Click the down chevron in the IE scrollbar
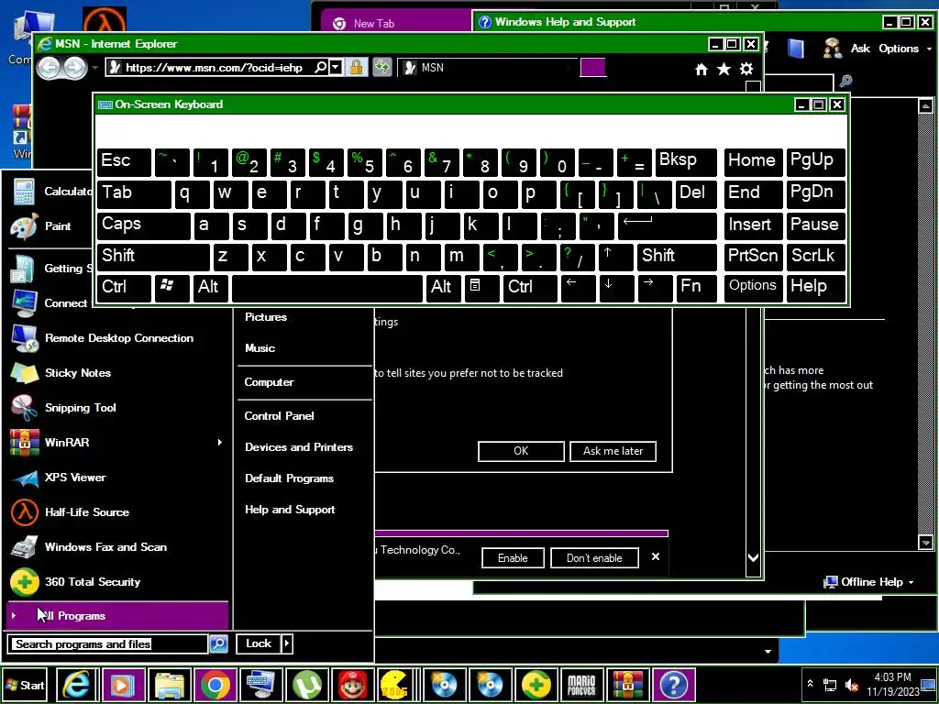Image resolution: width=939 pixels, height=704 pixels. click(754, 558)
